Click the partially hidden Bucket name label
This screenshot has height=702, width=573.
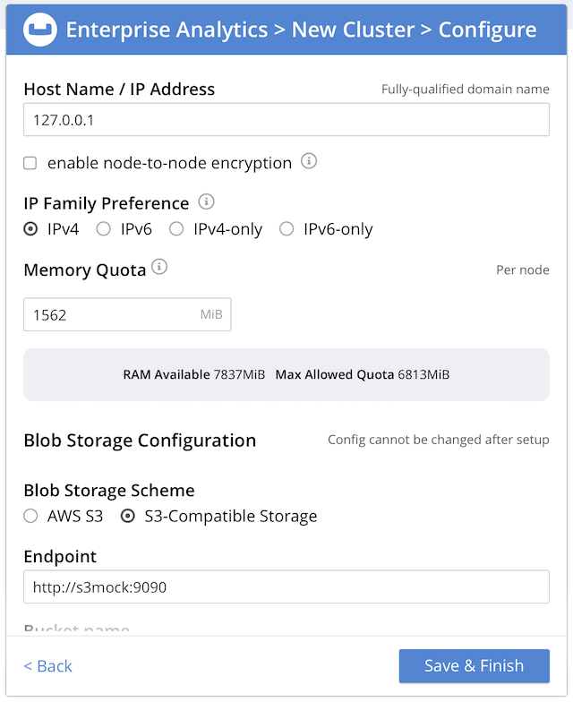point(77,629)
